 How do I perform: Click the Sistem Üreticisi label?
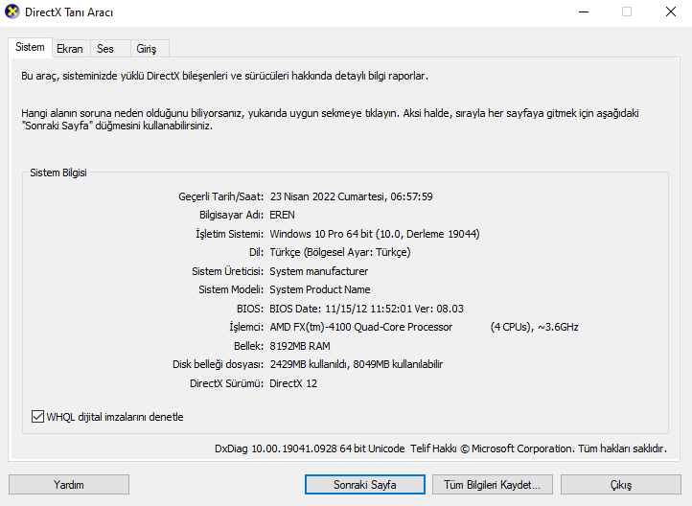pos(228,271)
